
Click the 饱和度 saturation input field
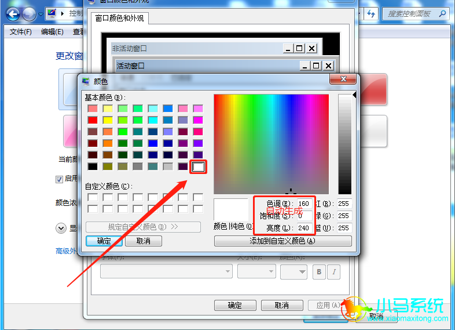pyautogui.click(x=304, y=216)
